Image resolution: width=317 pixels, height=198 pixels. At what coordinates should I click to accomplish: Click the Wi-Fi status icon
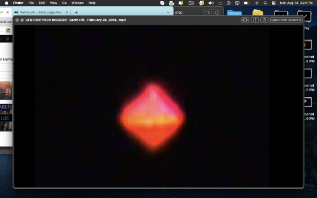pyautogui.click(x=257, y=3)
